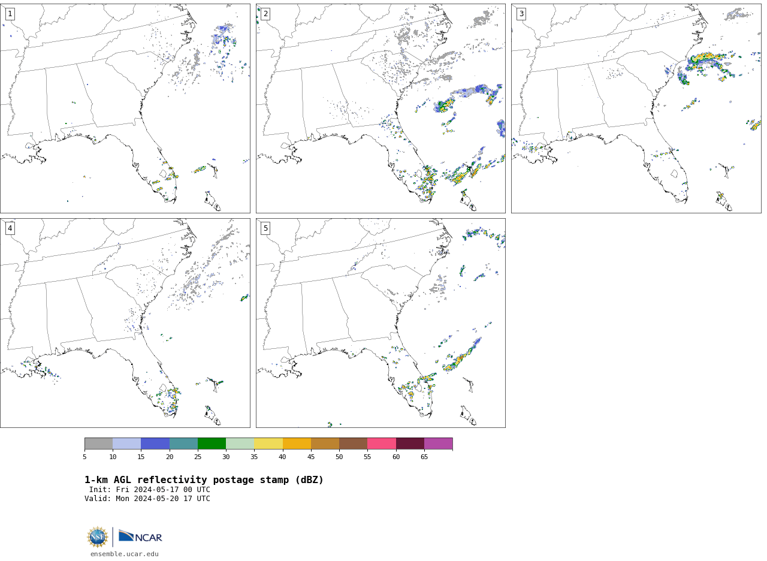Viewport: 767px width, 561px height.
Task: Open ensemble member 4 reflectivity map
Action: point(125,323)
